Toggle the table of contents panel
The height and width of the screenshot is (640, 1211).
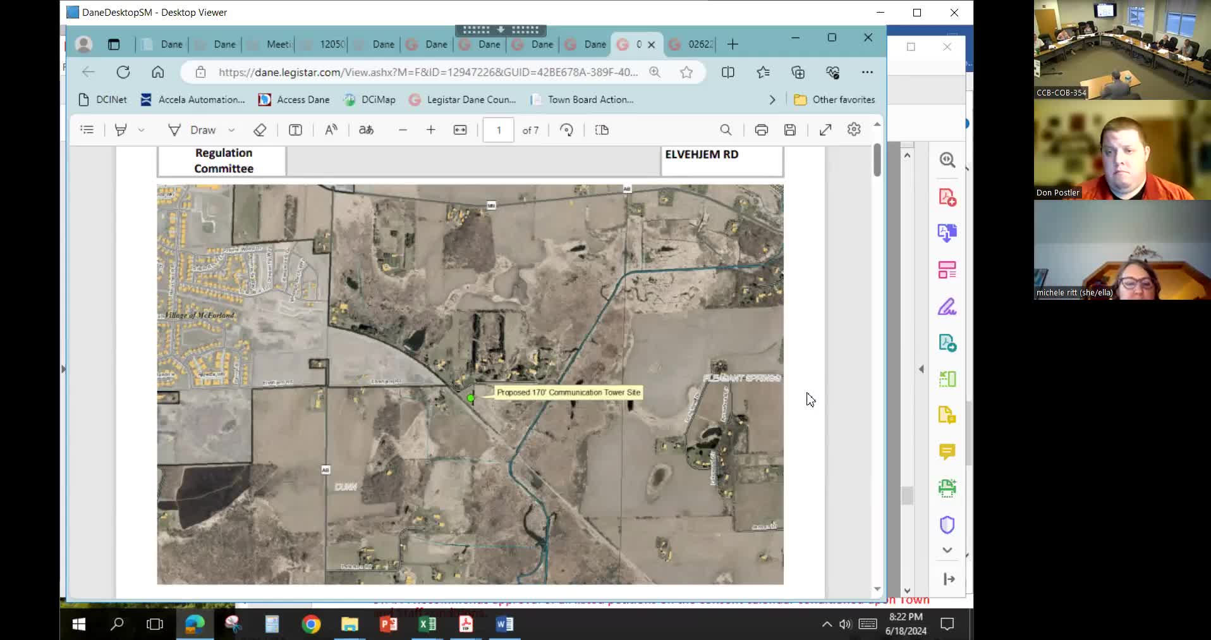click(x=87, y=130)
